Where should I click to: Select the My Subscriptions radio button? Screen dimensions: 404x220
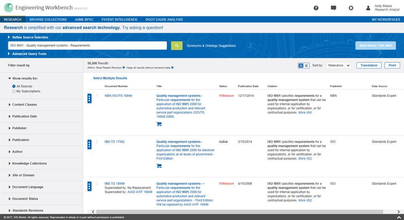[x=14, y=91]
